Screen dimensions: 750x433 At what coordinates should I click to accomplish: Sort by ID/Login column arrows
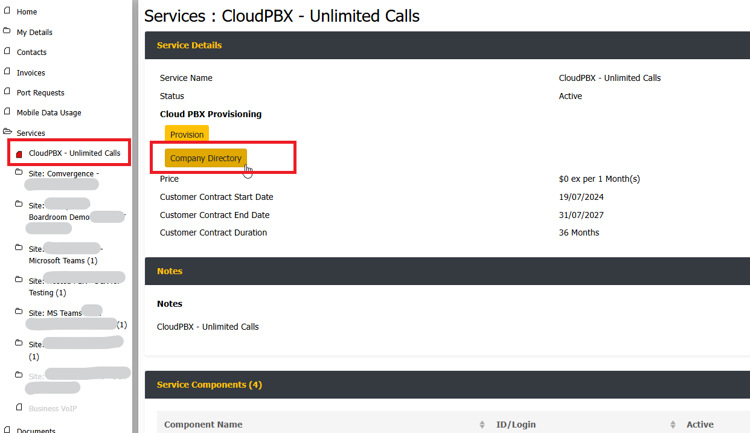(x=673, y=425)
